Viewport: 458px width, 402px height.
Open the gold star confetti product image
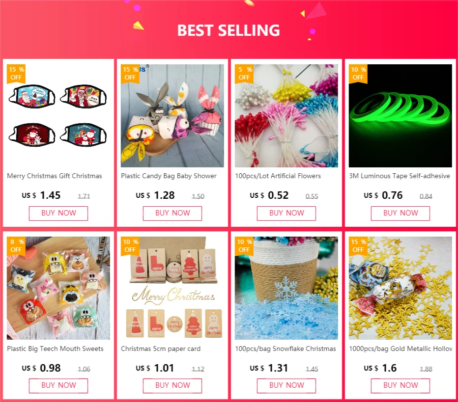click(x=401, y=288)
